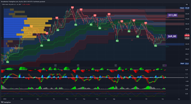Click the Ağu month on the time axis
Screen dimensions: 191x104
(114, 99)
